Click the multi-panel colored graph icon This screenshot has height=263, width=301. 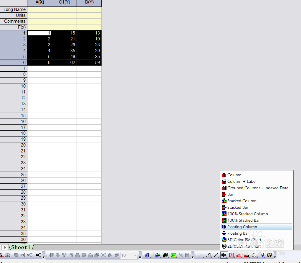tap(231, 255)
